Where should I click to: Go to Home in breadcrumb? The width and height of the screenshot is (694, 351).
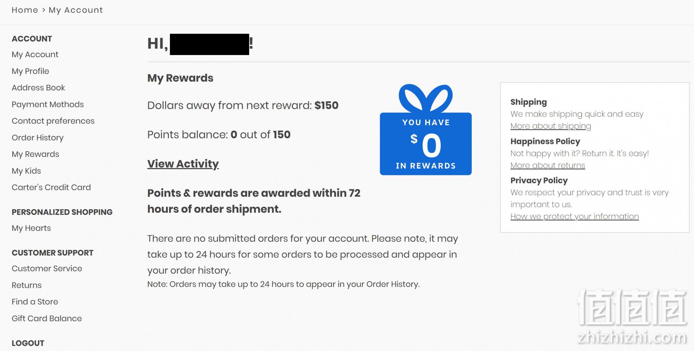pos(25,10)
